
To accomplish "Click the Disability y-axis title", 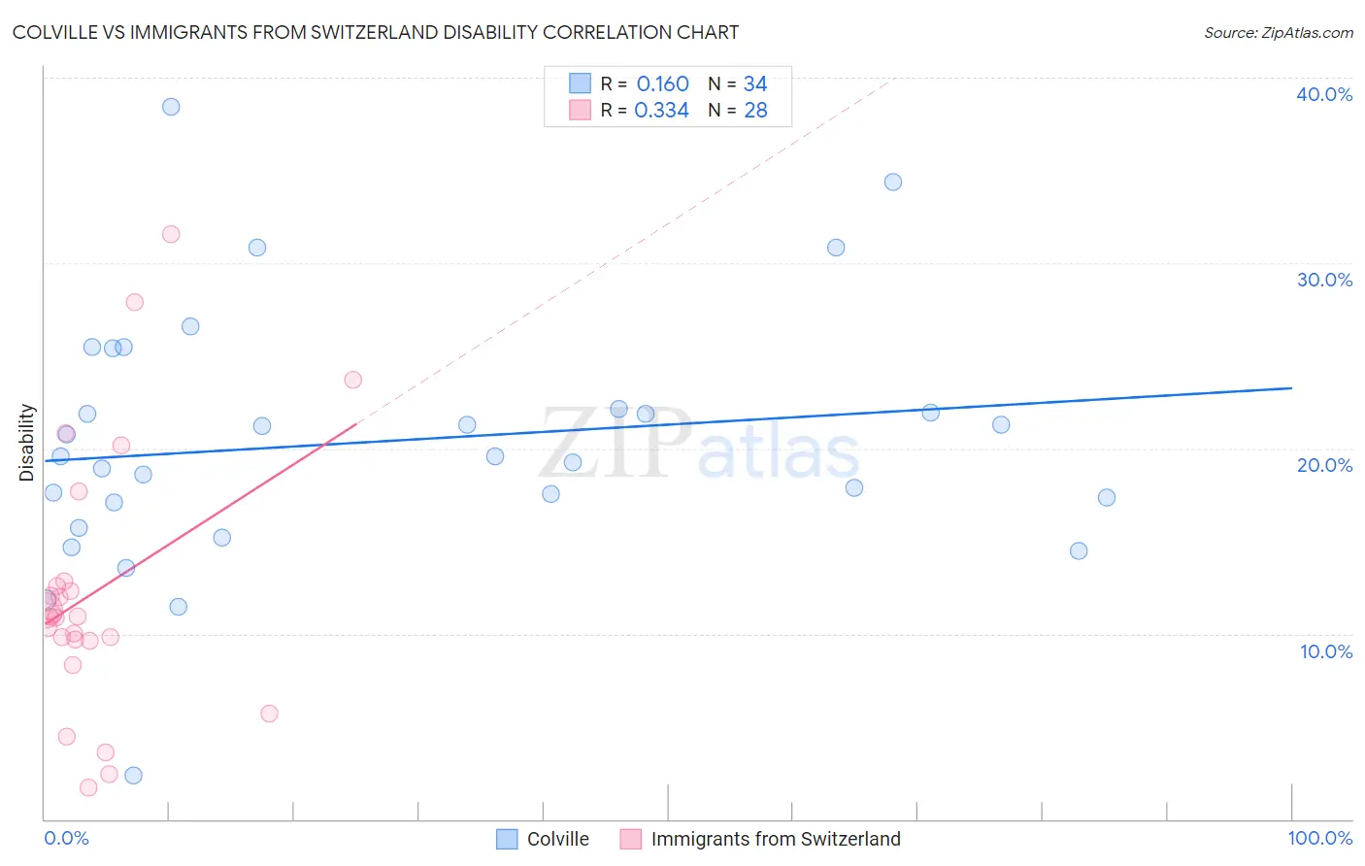I will click(27, 443).
